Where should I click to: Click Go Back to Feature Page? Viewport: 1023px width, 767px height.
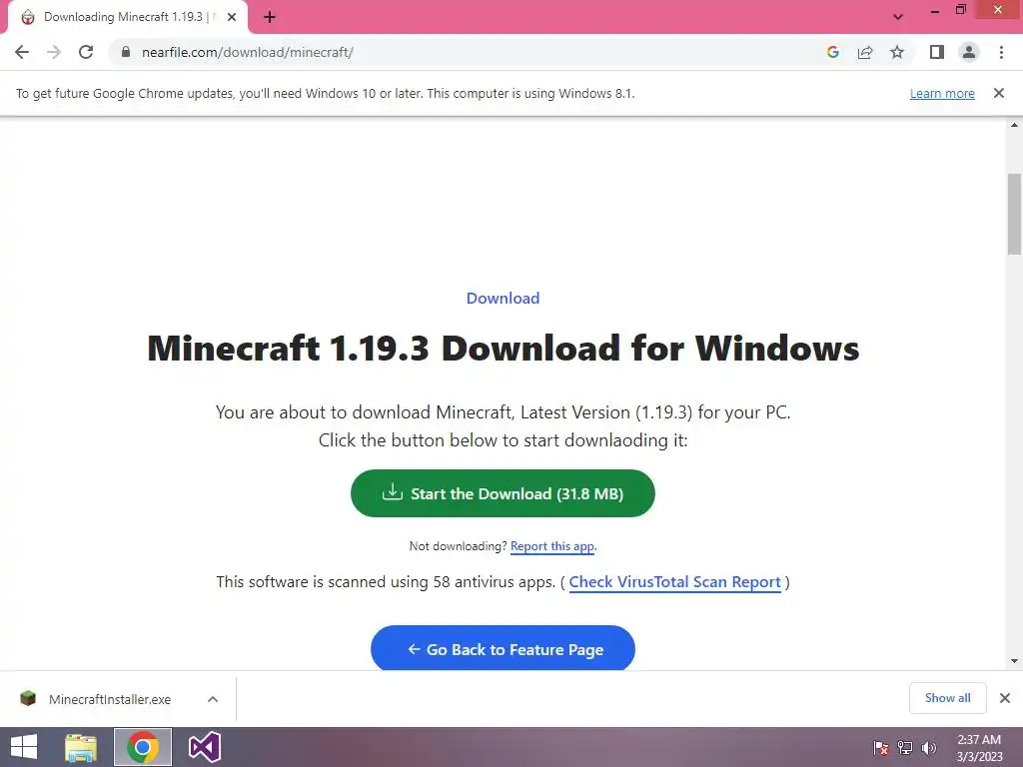(x=503, y=648)
